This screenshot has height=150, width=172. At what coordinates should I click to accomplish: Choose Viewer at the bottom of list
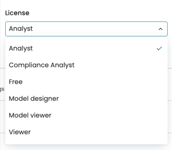coord(86,132)
